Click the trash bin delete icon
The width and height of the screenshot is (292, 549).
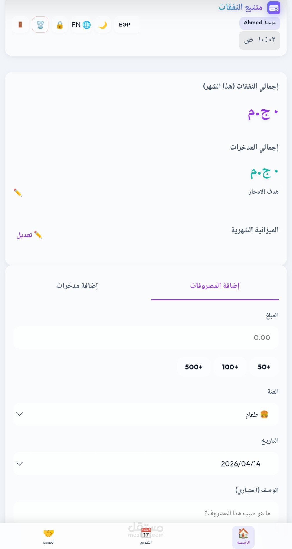coord(40,25)
